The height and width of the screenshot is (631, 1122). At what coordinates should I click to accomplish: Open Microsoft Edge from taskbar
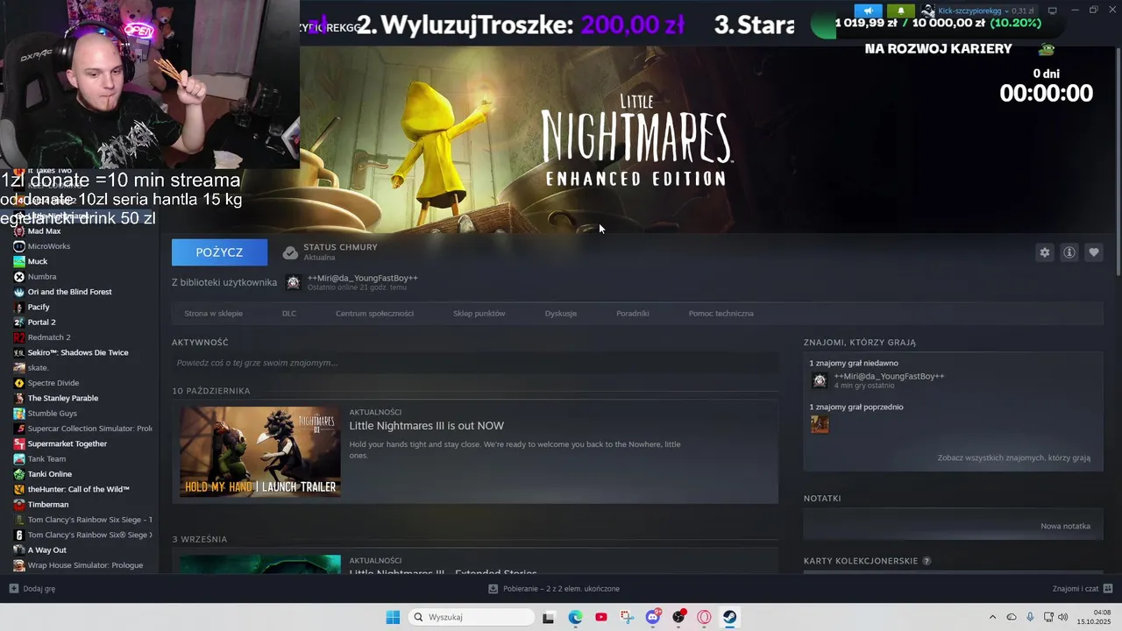point(575,617)
